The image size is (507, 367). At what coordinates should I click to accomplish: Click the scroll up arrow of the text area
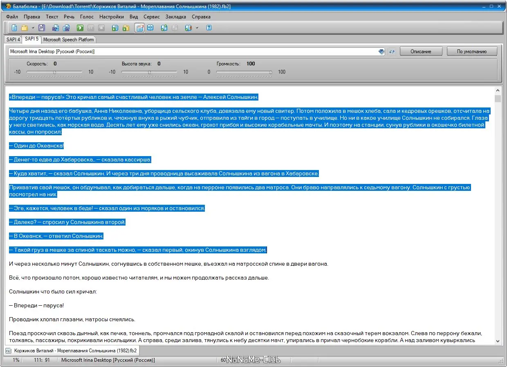498,91
